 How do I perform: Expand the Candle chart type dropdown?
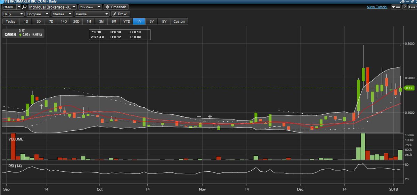pos(92,14)
